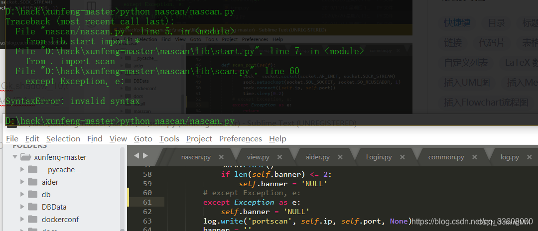Click the __pycache__ folder icon
Screen dimensions: 538x231
[32, 169]
